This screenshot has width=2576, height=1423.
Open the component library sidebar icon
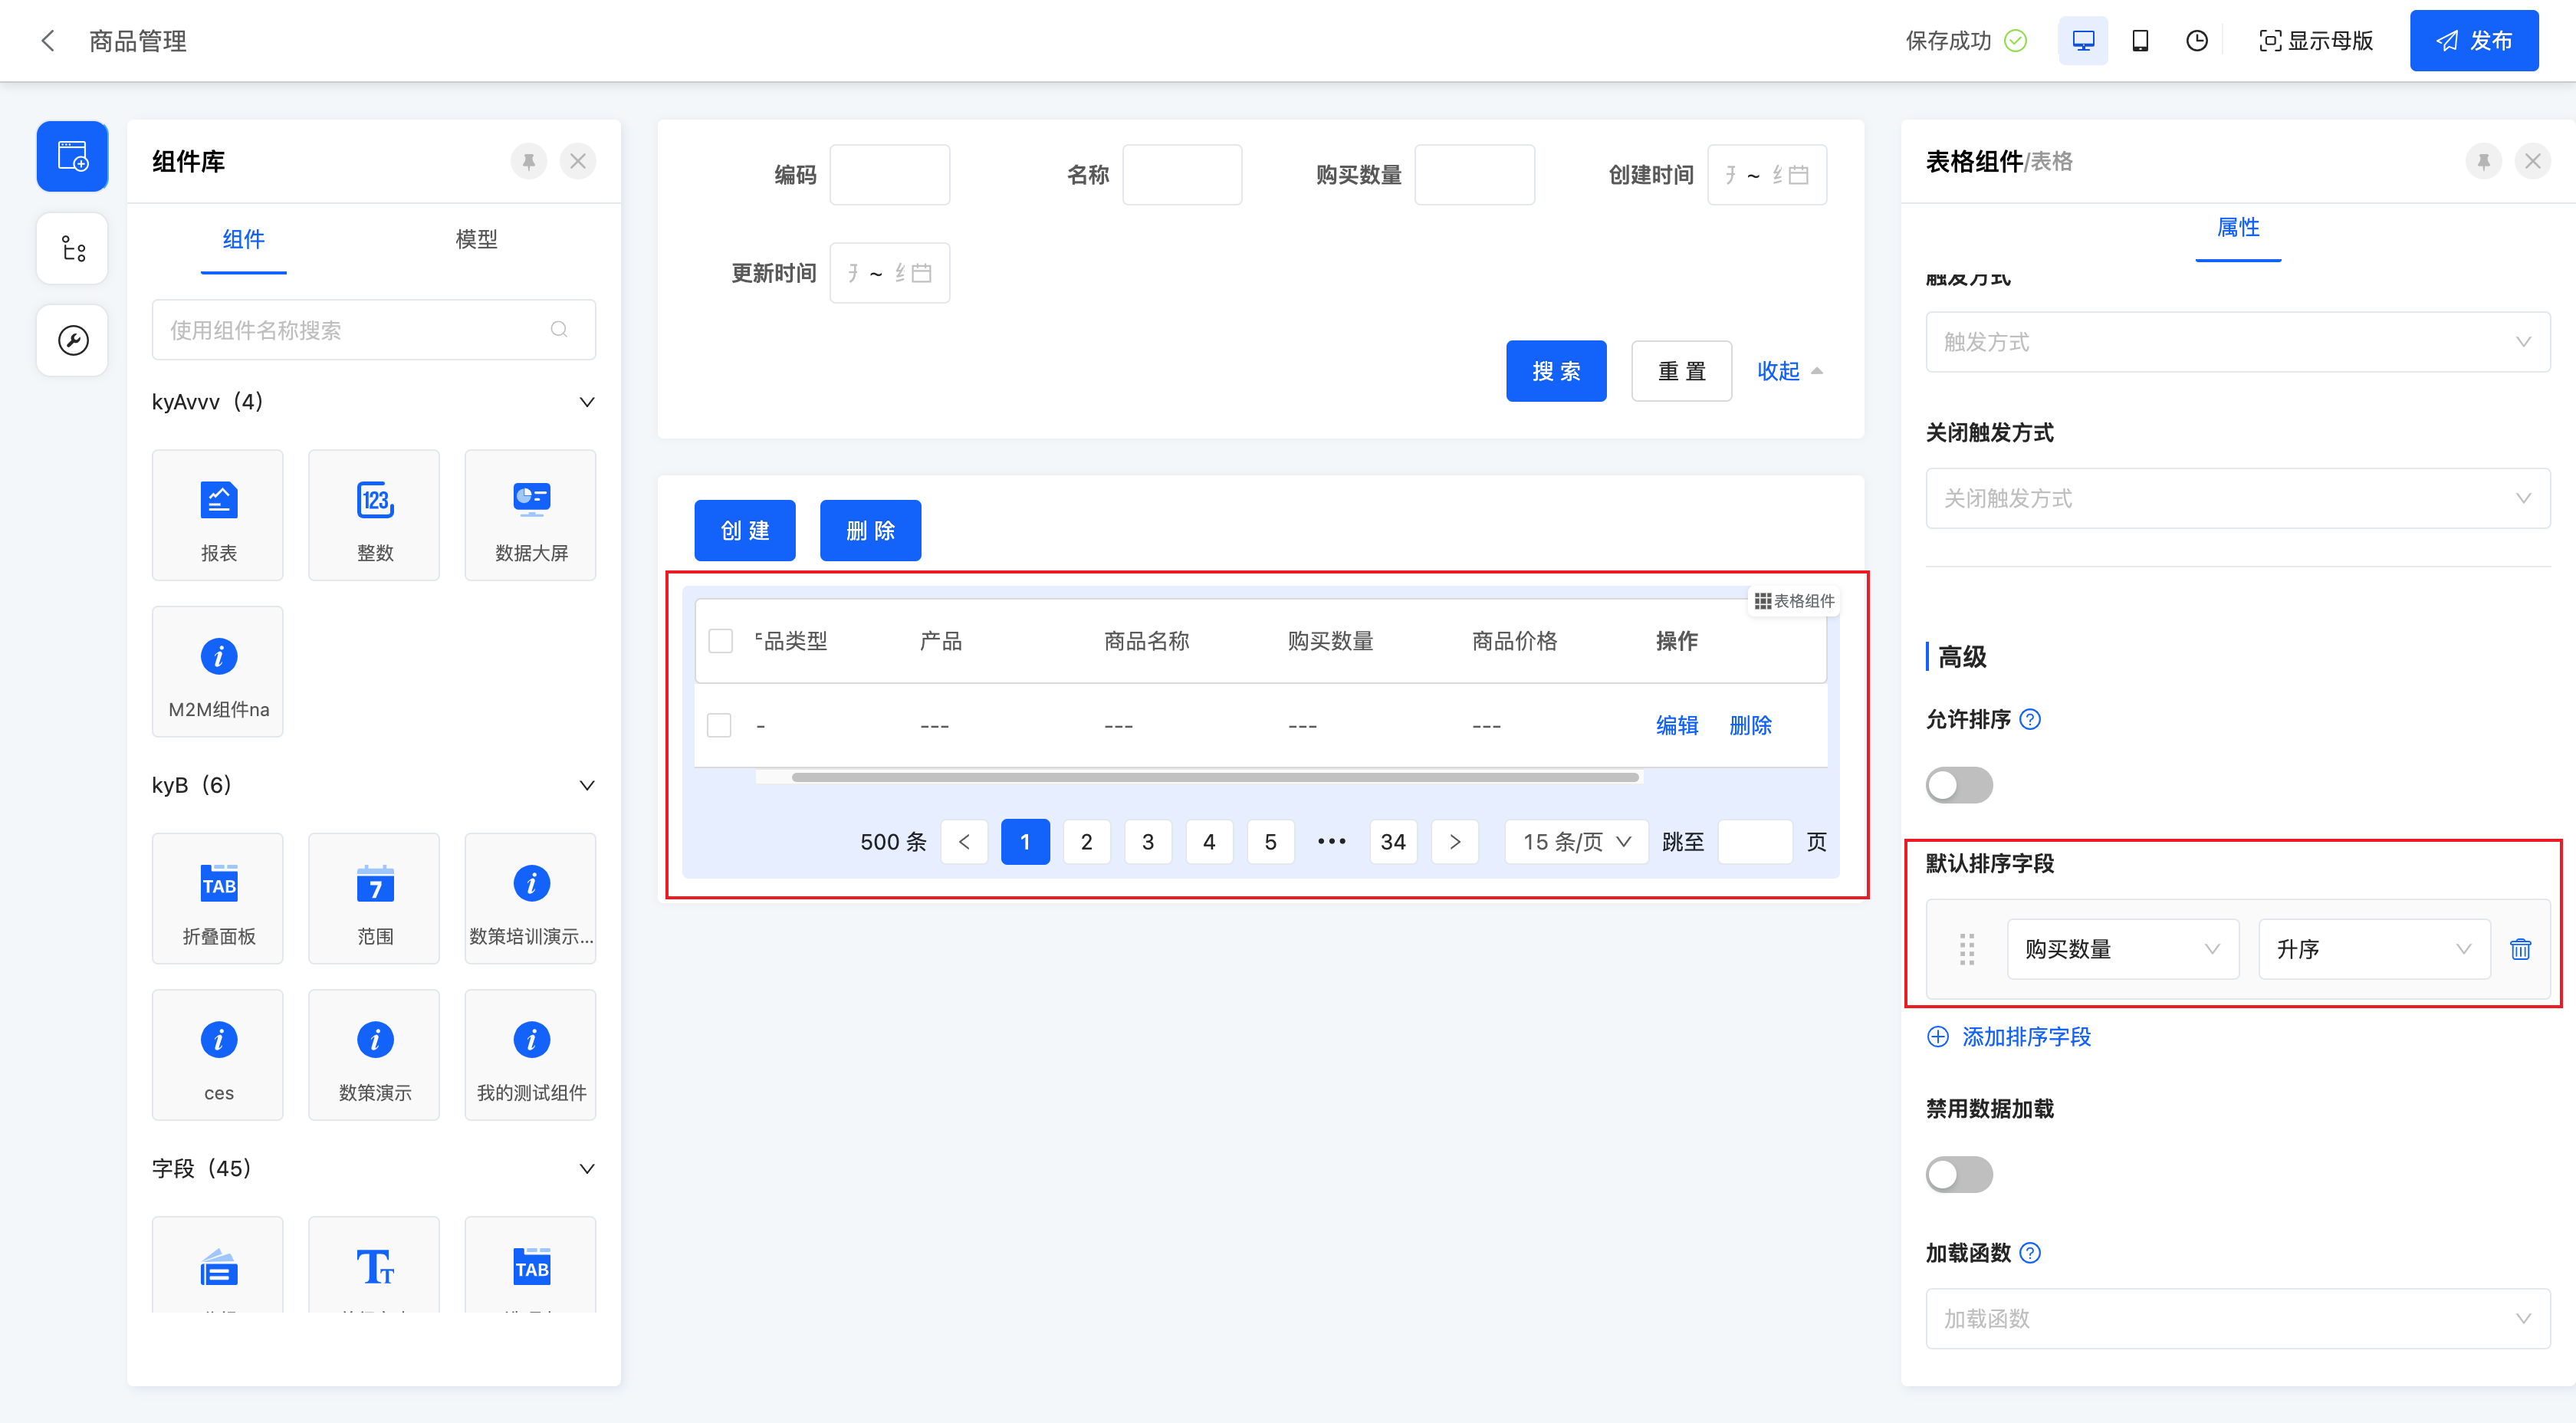(x=73, y=156)
